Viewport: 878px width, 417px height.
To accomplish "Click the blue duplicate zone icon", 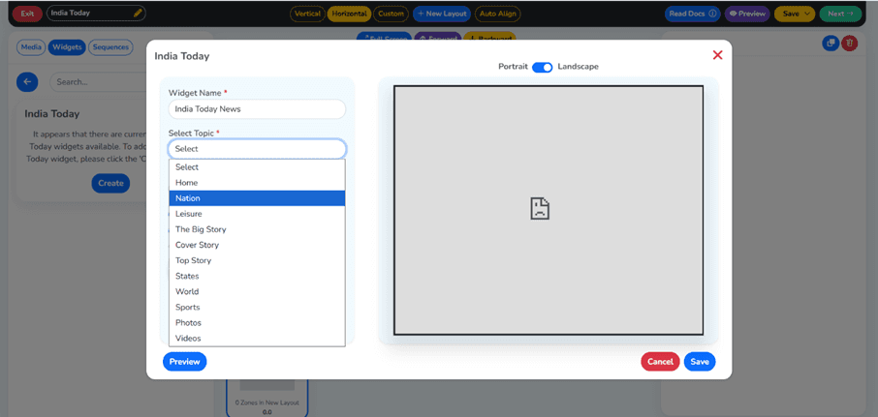I will pos(831,43).
